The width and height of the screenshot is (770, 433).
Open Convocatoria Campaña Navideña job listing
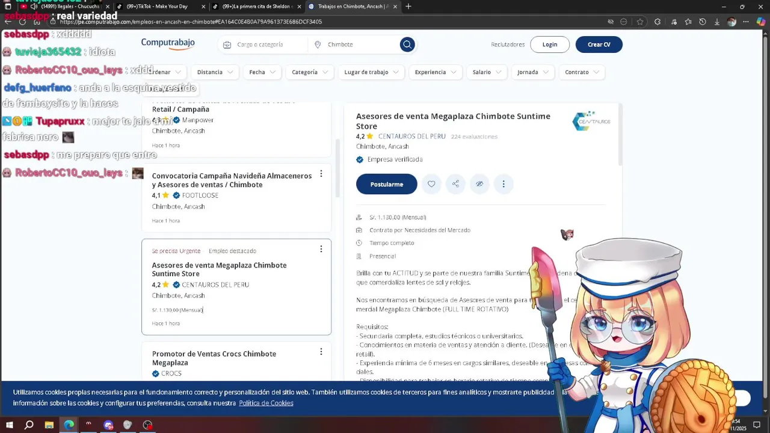pos(232,180)
